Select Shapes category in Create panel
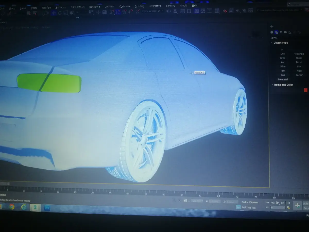309x232 pixels. [x=276, y=32]
